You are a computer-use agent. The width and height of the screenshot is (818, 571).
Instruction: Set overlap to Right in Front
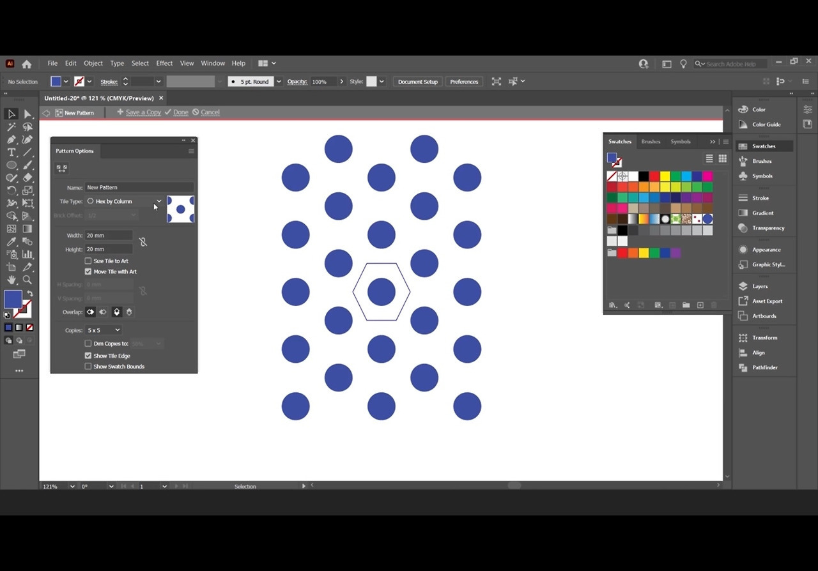pyautogui.click(x=103, y=312)
